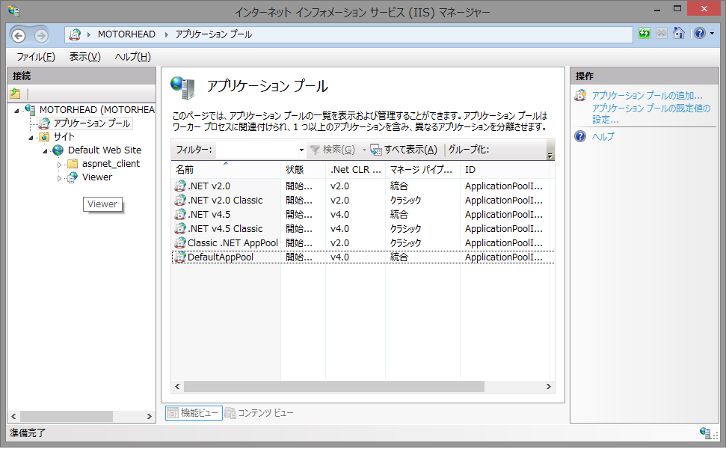Click the .NET v4.5 pool row icon
Image resolution: width=726 pixels, height=449 pixels.
[179, 215]
